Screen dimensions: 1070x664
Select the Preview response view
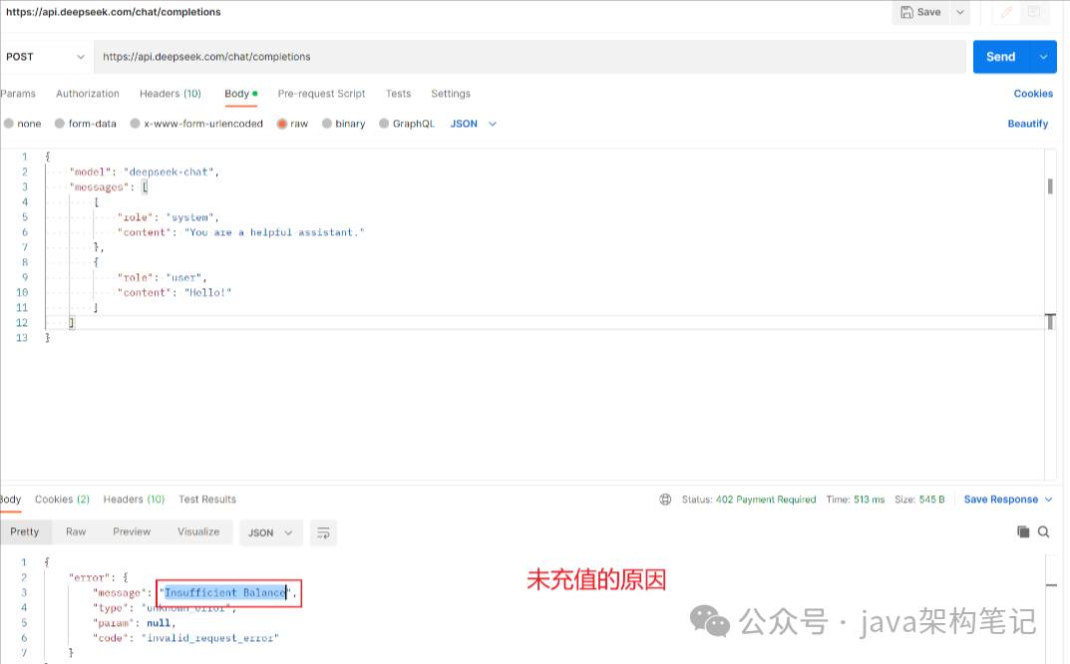point(132,531)
